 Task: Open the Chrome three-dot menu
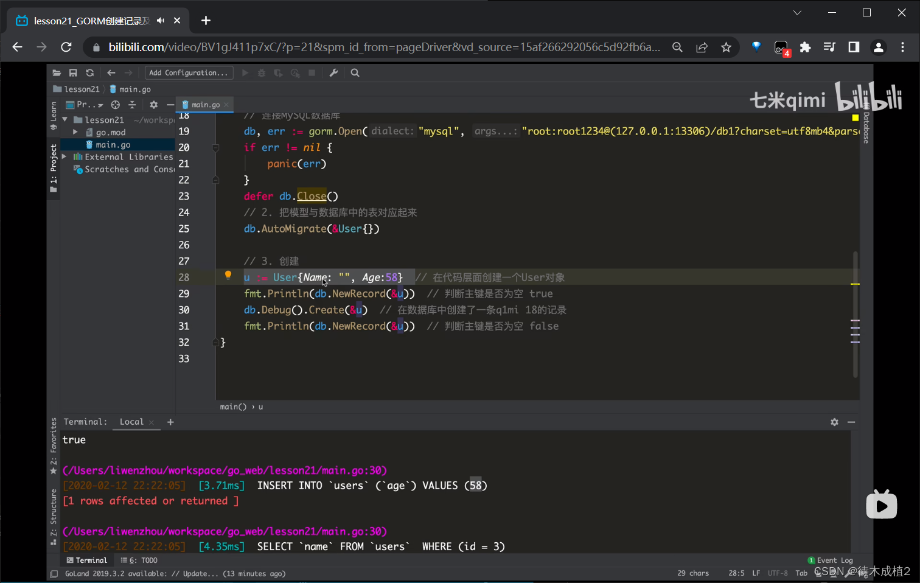(x=902, y=47)
